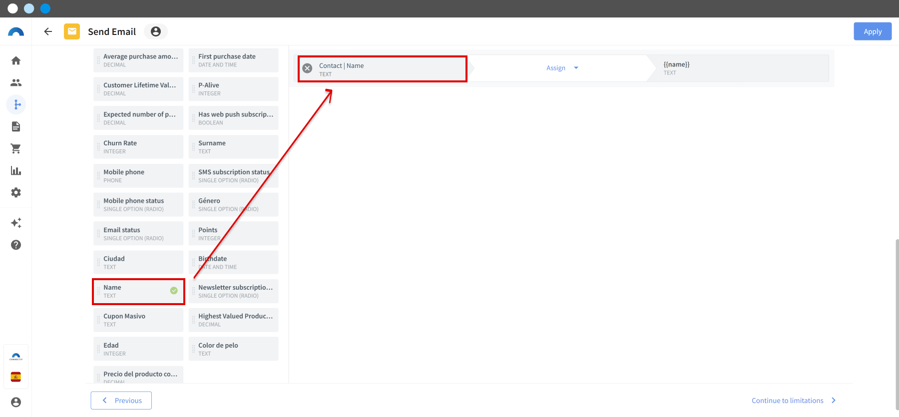Select the Churn Rate field
The width and height of the screenshot is (899, 417).
click(x=138, y=147)
